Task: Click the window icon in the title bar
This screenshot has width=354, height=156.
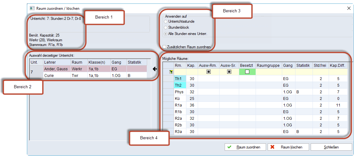Action: [x=32, y=9]
